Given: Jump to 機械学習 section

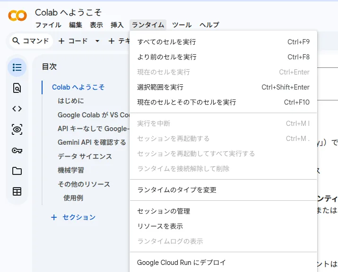Looking at the screenshot, I should tap(71, 170).
